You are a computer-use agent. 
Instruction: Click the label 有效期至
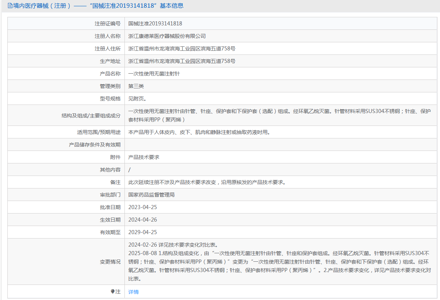click(x=110, y=232)
